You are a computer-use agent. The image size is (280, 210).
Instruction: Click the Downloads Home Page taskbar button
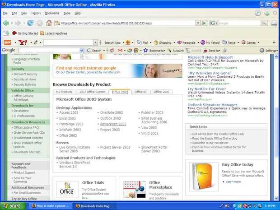(94, 206)
